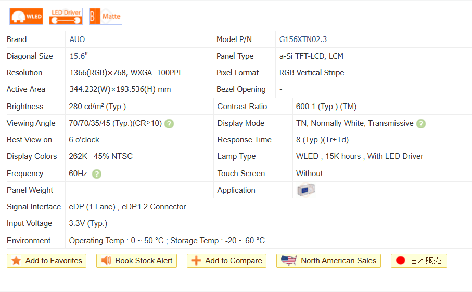
Task: Click the US flag icon
Action: coord(288,261)
